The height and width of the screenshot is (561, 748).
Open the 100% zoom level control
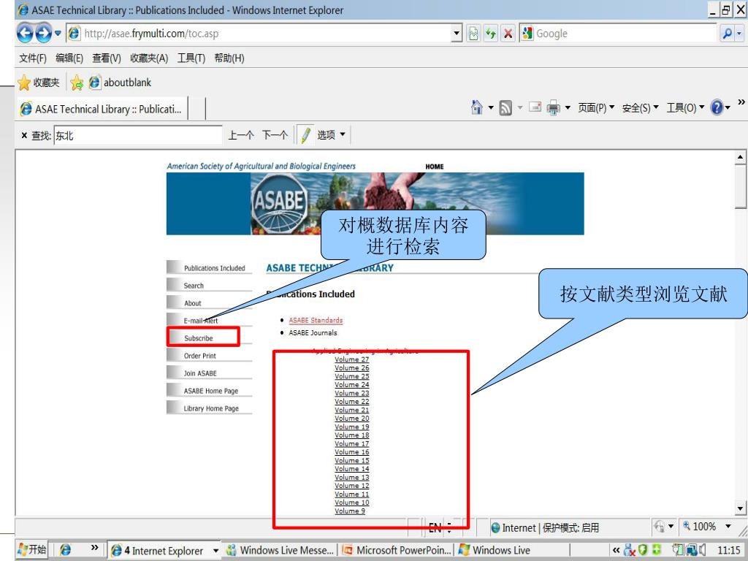click(707, 526)
